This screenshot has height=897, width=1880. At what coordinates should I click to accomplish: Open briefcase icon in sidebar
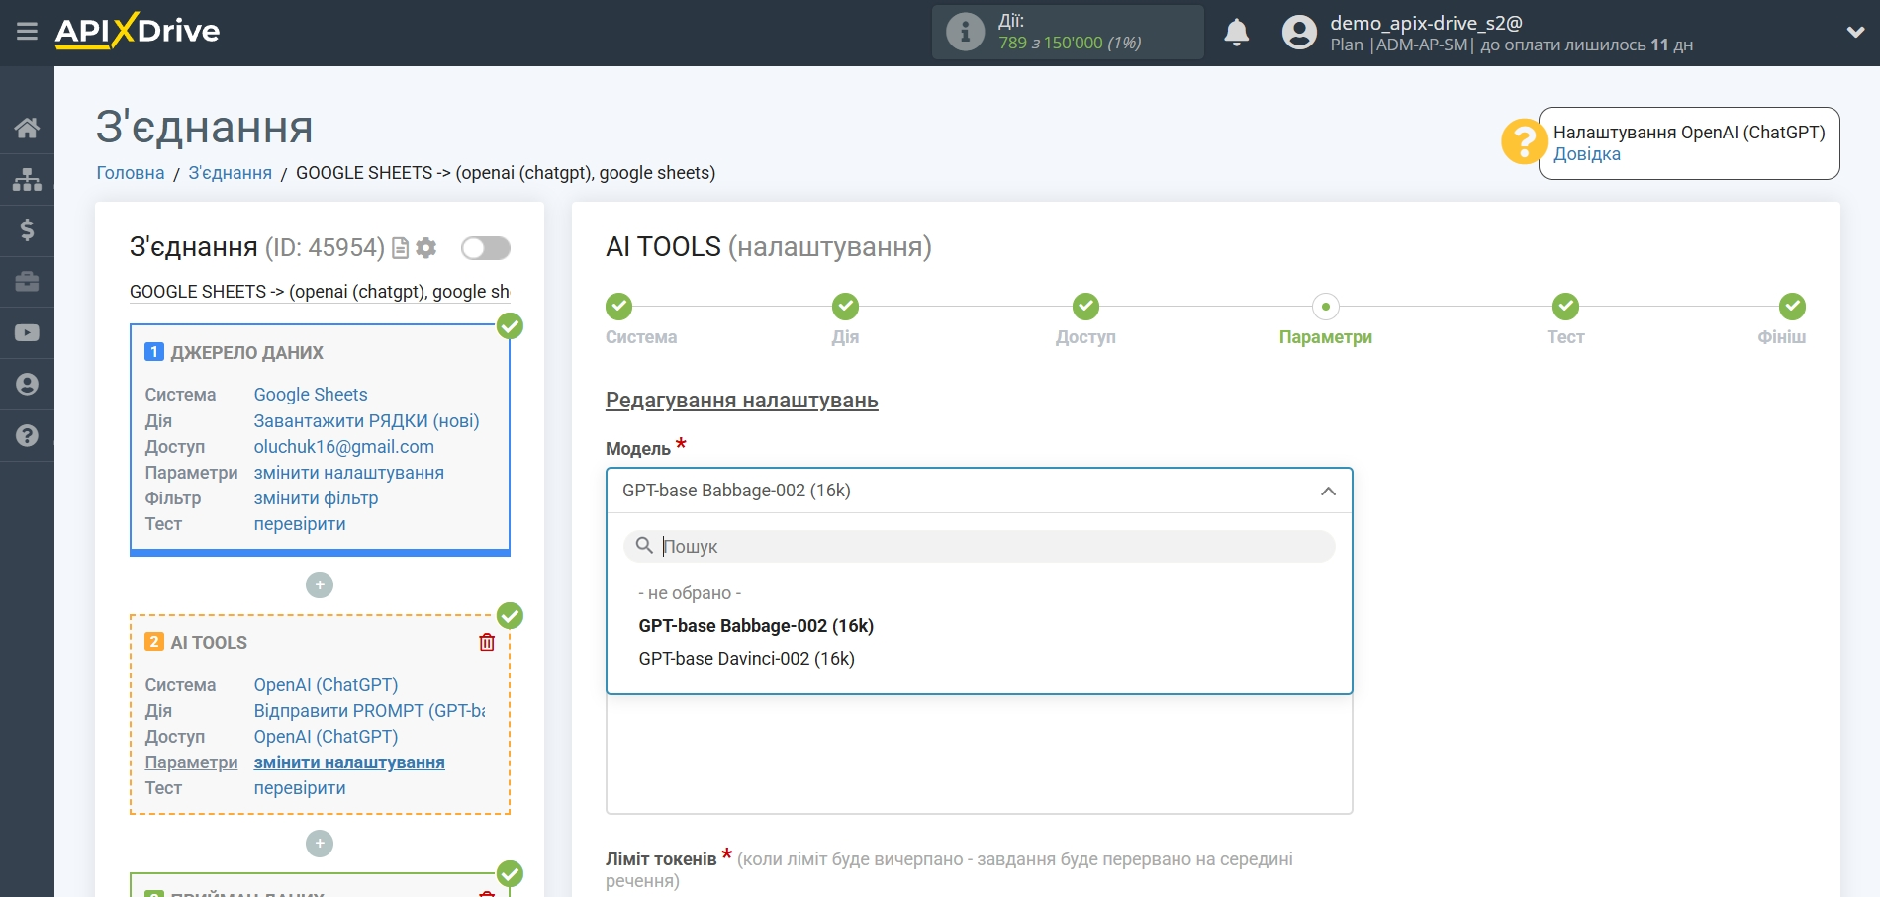(x=27, y=282)
